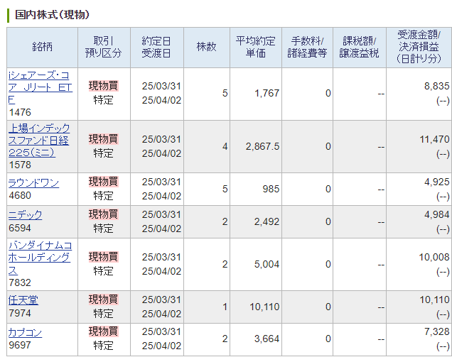This screenshot has width=452, height=357.
Task: Click share count 4 in 1578 row
Action: coord(225,147)
